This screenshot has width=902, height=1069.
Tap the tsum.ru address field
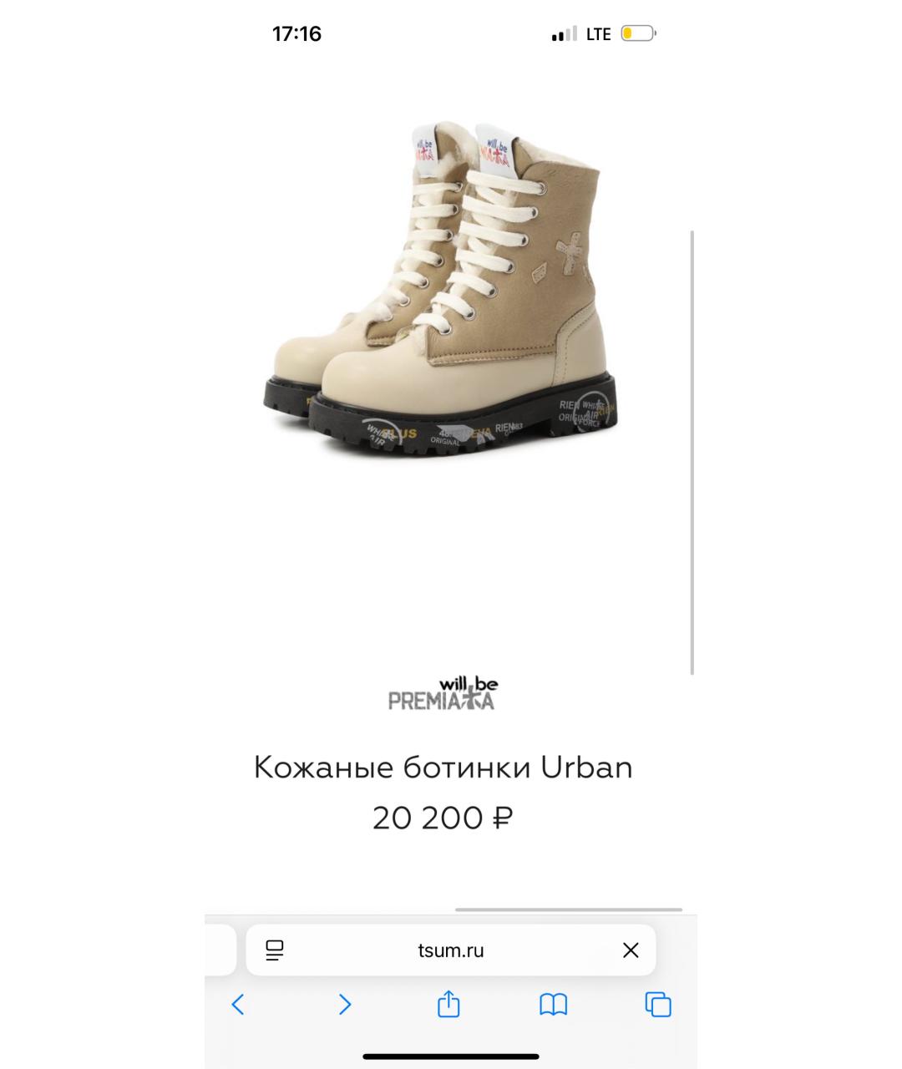pos(451,950)
